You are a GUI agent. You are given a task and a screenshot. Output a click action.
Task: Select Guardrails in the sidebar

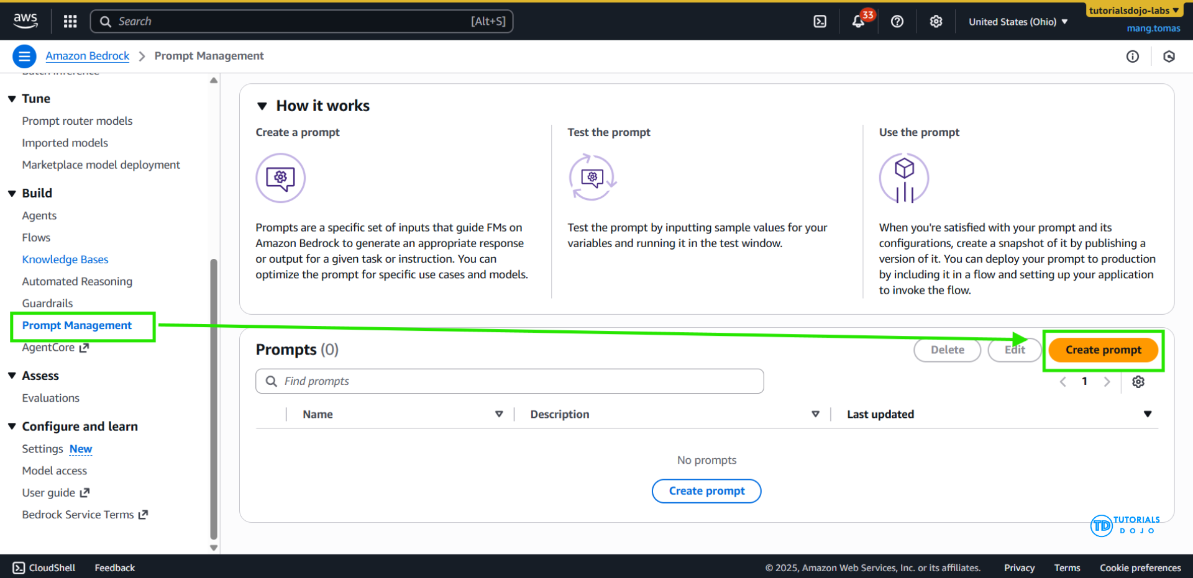click(x=47, y=303)
